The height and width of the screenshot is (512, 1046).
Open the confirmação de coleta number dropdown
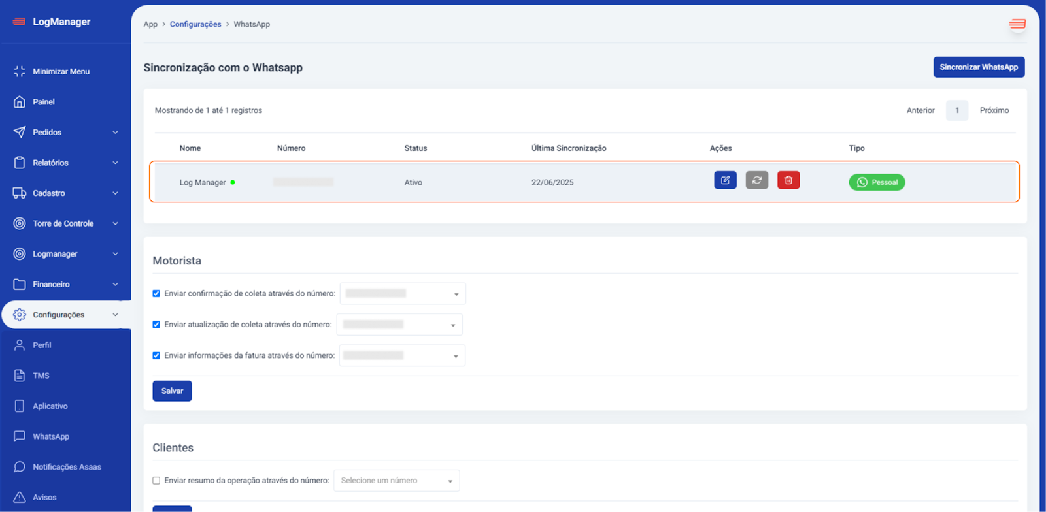coord(403,294)
